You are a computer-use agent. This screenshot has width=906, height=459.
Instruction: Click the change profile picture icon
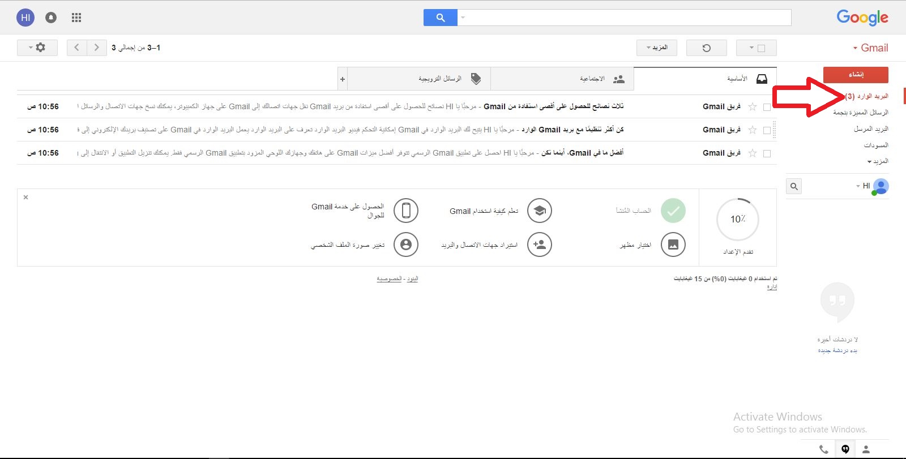click(406, 244)
